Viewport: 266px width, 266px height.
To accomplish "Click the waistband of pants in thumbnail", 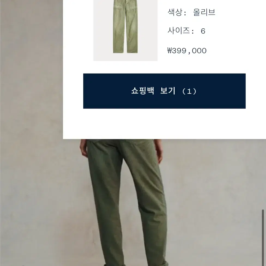I will click(126, 1).
